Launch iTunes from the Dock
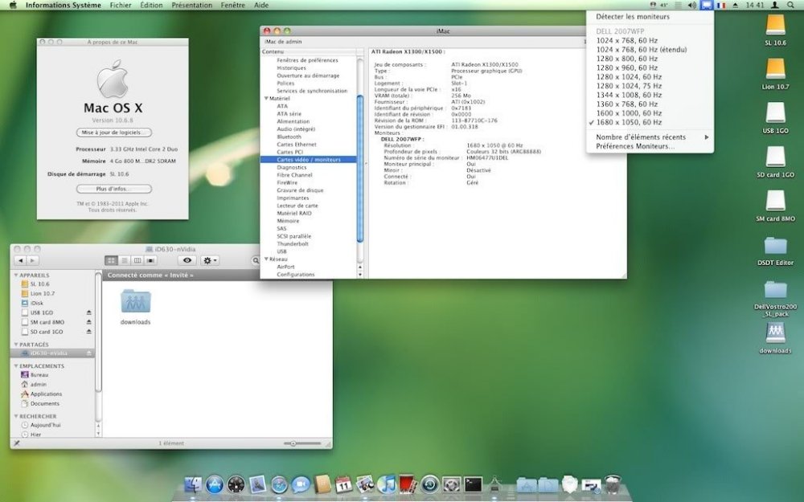The image size is (804, 502). click(x=387, y=484)
